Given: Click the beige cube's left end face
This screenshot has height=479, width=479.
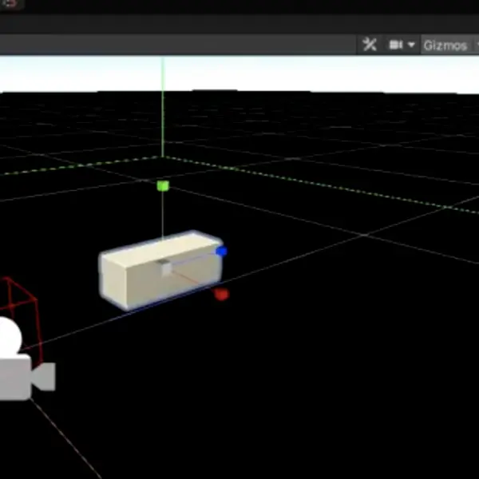Looking at the screenshot, I should point(113,282).
